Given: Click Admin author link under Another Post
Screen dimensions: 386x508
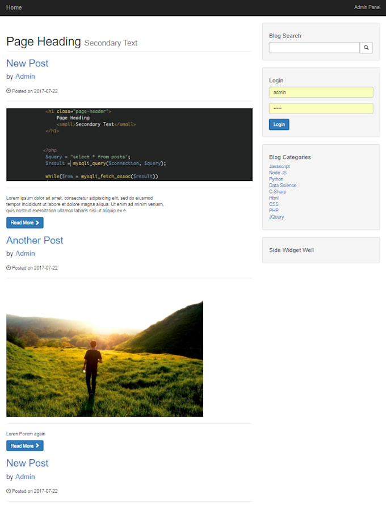Looking at the screenshot, I should [25, 253].
